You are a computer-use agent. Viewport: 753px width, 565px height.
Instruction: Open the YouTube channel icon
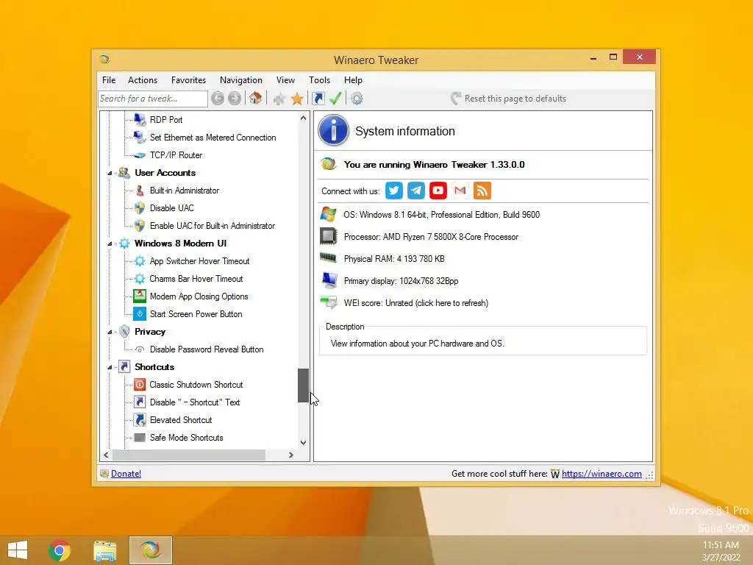tap(438, 191)
